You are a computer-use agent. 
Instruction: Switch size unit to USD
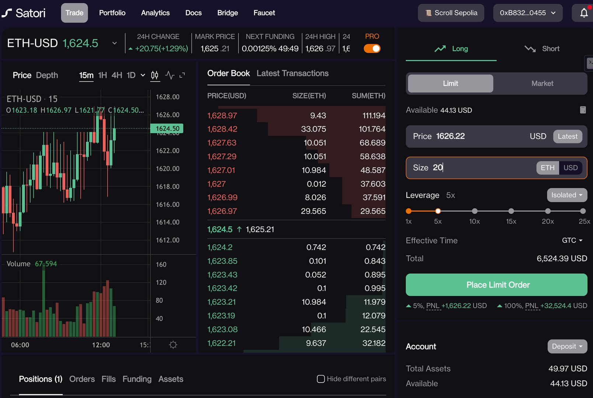pos(570,168)
